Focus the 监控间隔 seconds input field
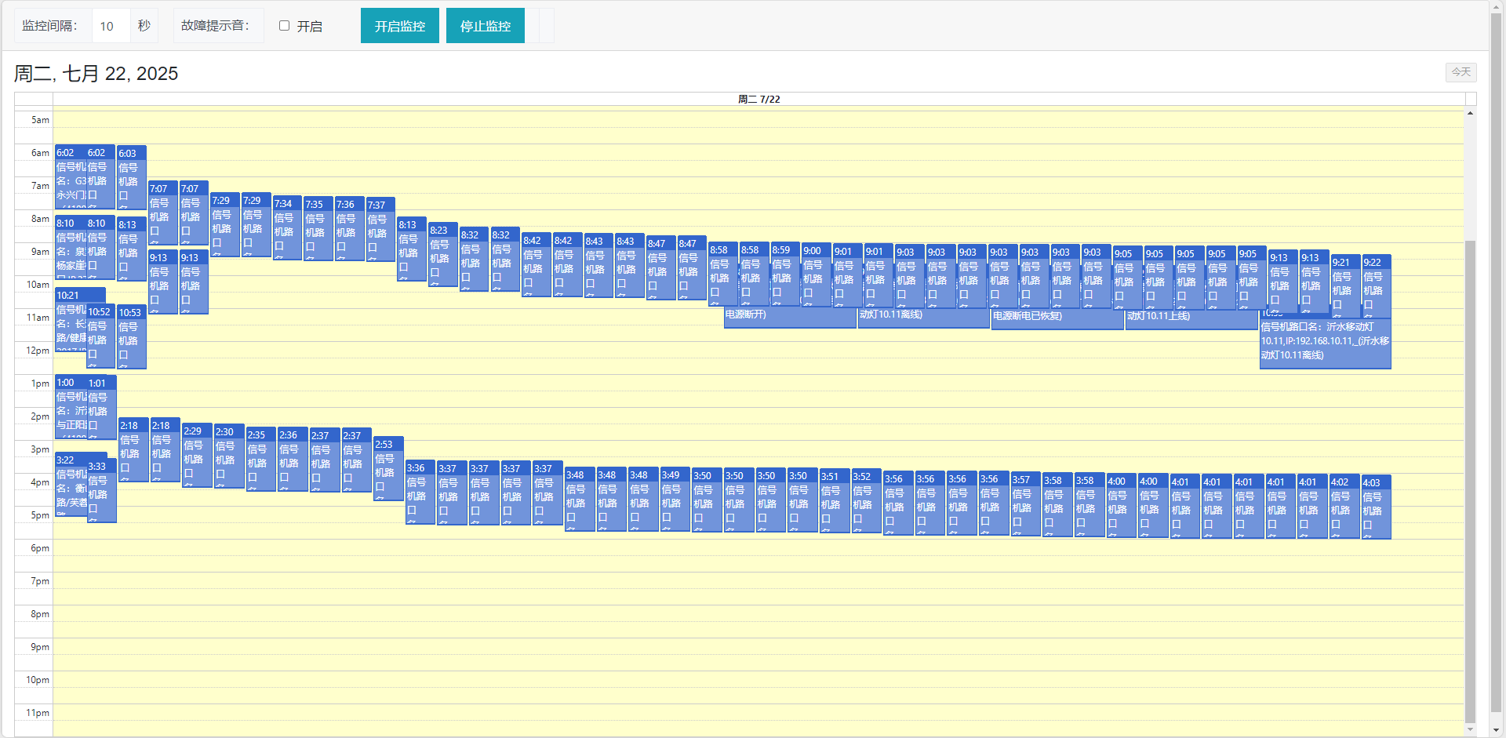The width and height of the screenshot is (1506, 738). click(111, 26)
